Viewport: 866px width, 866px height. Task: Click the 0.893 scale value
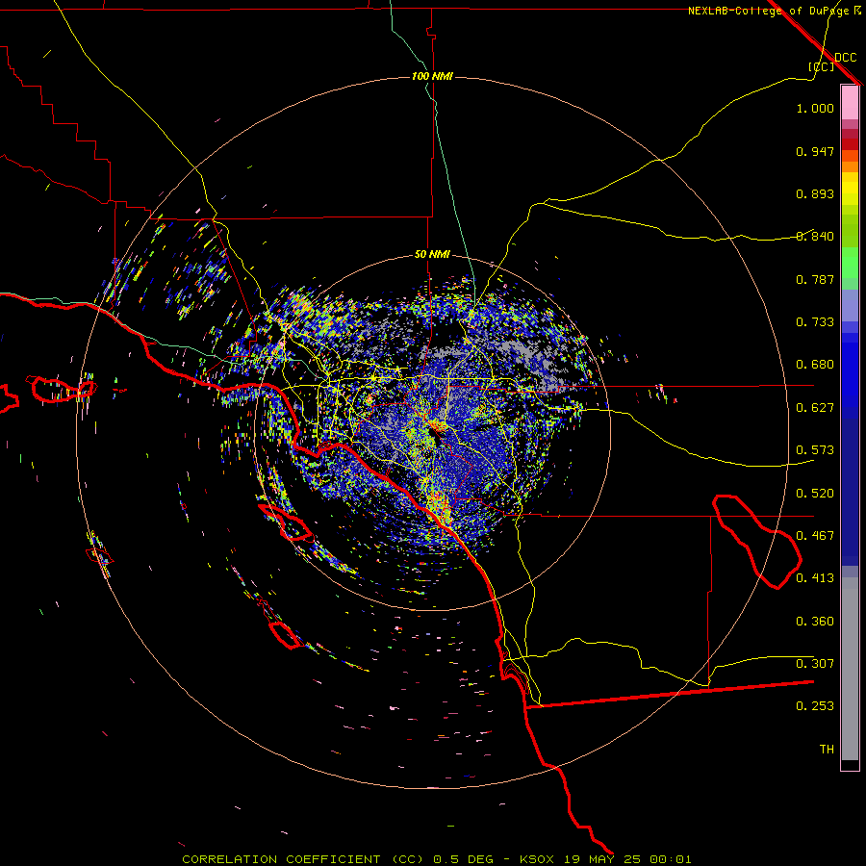click(815, 193)
